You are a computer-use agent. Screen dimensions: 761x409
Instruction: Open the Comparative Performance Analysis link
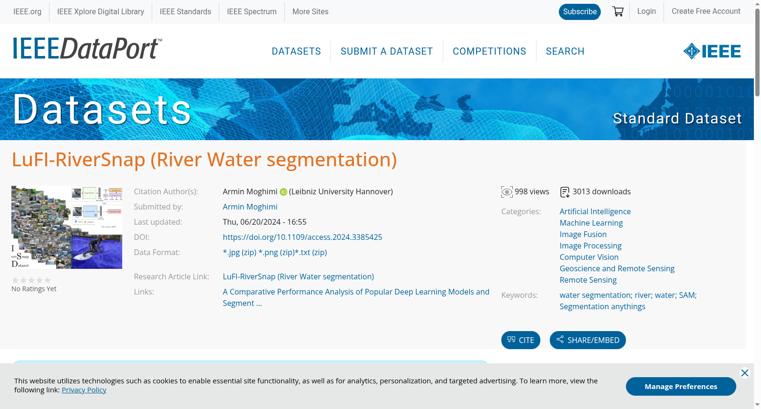coord(356,297)
